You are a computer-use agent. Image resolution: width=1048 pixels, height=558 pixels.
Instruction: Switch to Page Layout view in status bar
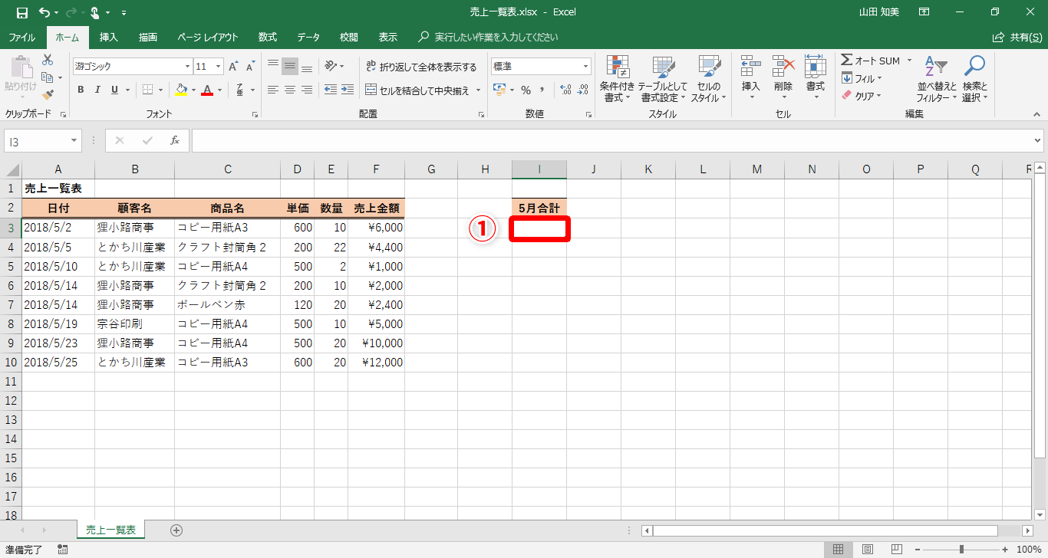[868, 549]
